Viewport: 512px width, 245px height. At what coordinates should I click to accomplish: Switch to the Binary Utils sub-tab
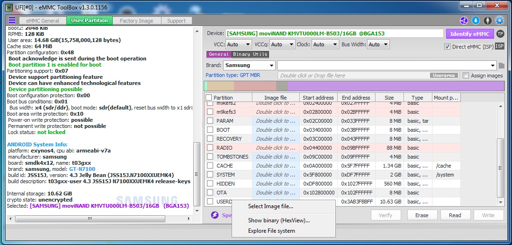pos(250,54)
